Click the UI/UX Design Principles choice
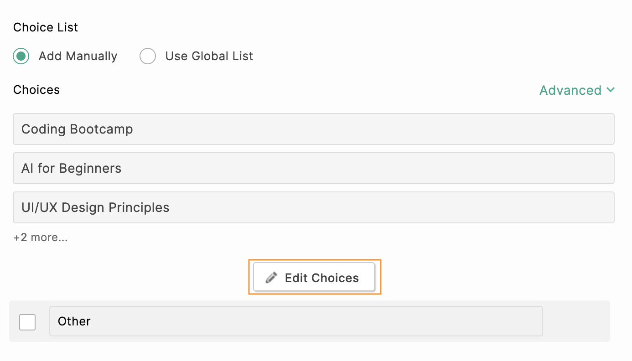 coord(314,207)
